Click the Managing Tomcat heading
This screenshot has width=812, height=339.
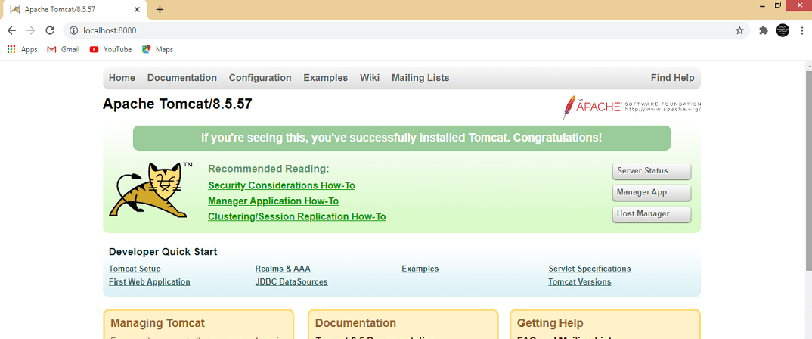[x=157, y=323]
